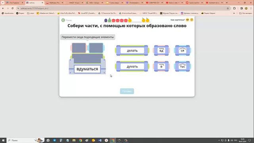This screenshot has width=254, height=143.
Task: Rate the card with the happy emoji
Action: pyautogui.click(x=192, y=20)
